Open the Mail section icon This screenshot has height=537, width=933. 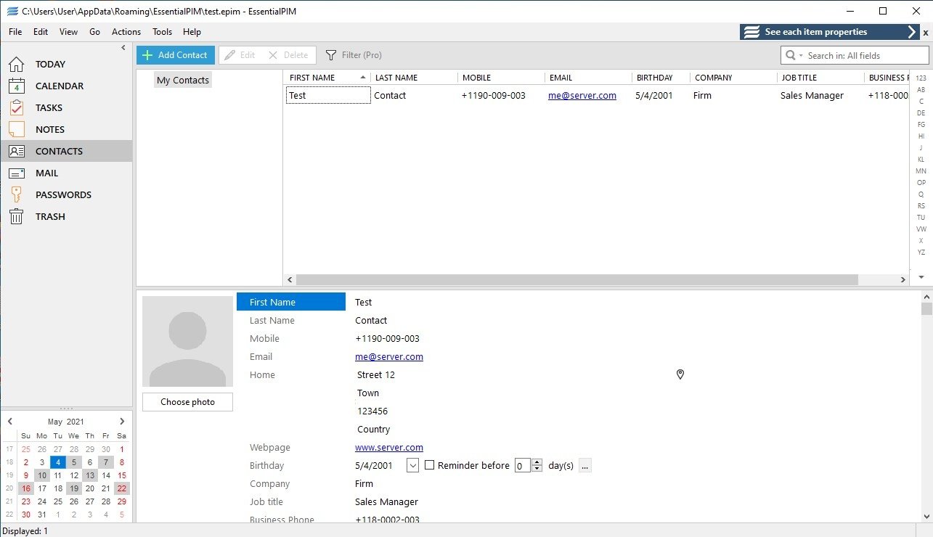16,173
